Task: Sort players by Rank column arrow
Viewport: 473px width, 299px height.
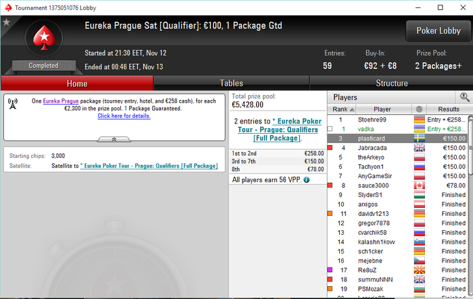Action: pyautogui.click(x=352, y=109)
